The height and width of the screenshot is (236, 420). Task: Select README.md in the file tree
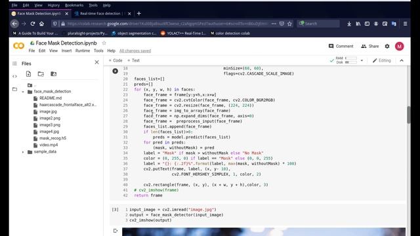point(51,98)
